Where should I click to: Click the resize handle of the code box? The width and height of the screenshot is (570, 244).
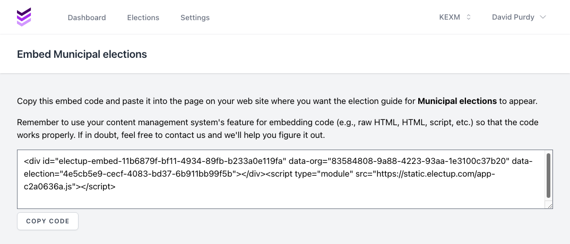point(549,205)
